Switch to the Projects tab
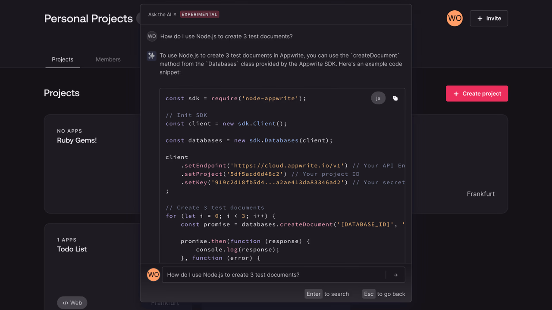552x310 pixels. coord(63,59)
